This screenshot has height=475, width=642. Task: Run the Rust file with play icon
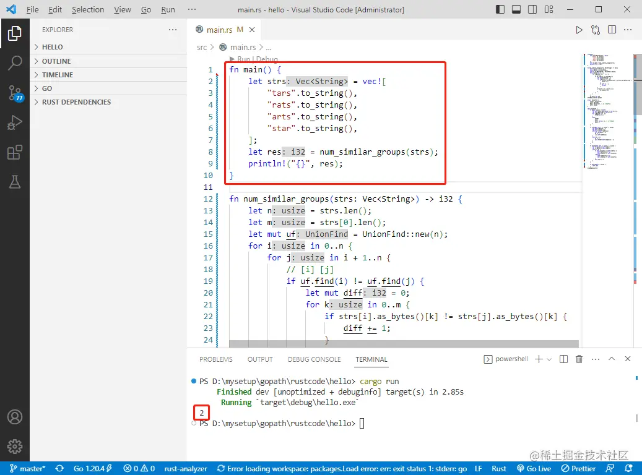579,30
